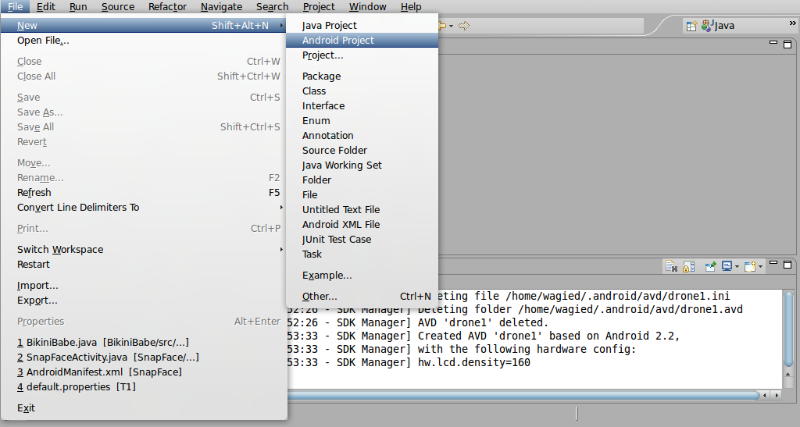Select New in the File menu
This screenshot has width=800, height=427.
click(144, 26)
